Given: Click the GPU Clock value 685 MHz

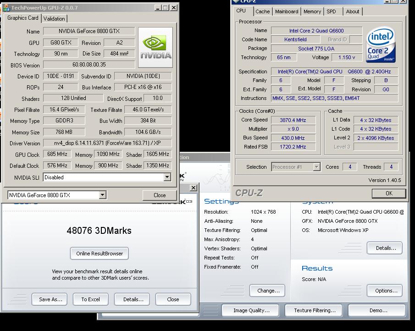Looking at the screenshot, I should coord(57,154).
